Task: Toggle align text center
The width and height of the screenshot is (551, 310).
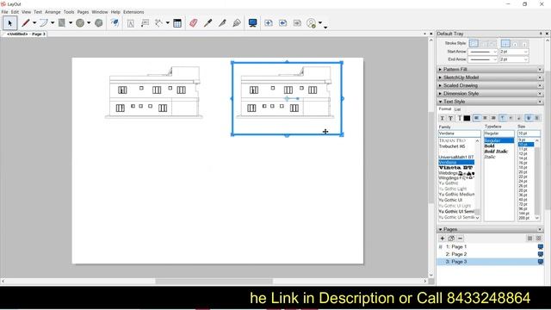Action: pyautogui.click(x=485, y=118)
